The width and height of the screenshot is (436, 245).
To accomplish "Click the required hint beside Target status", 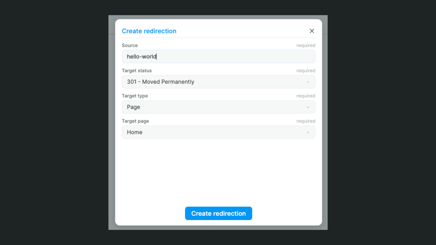I will (306, 71).
